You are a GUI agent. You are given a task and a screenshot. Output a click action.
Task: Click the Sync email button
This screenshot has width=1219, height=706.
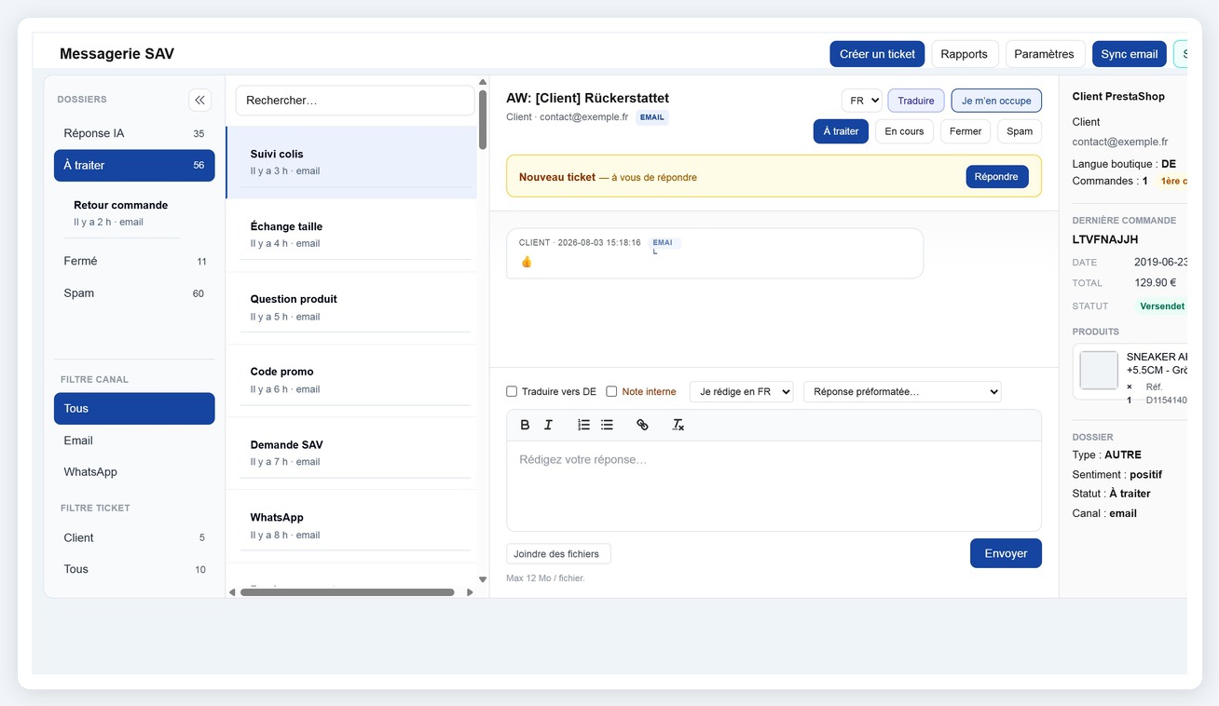click(x=1130, y=54)
